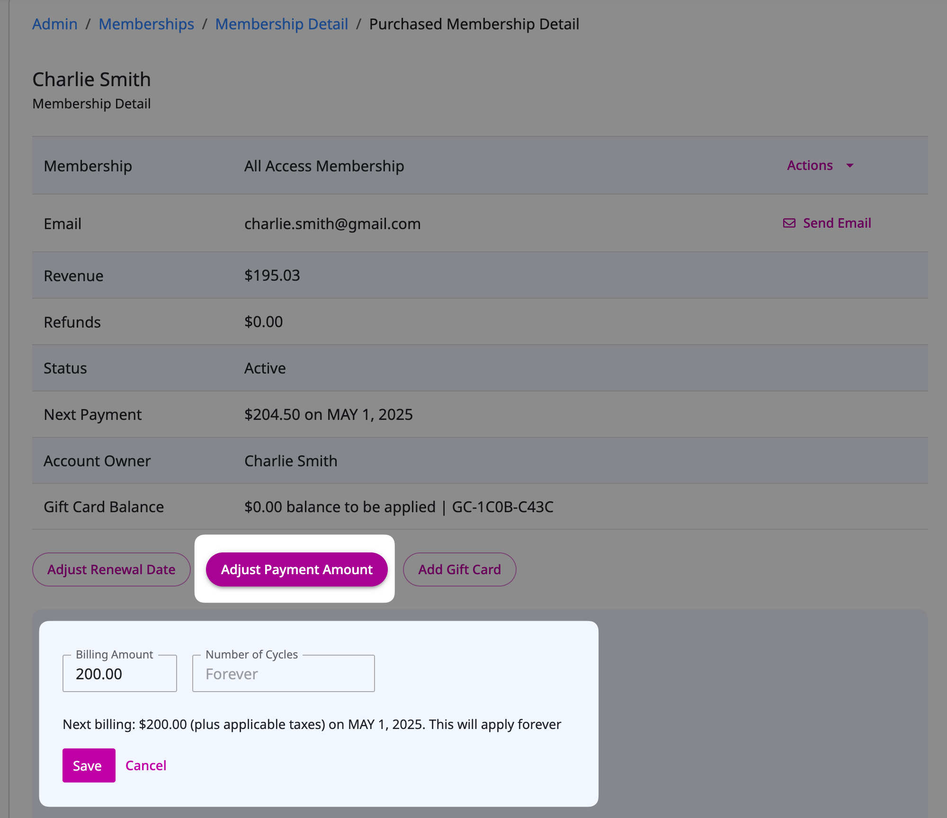The height and width of the screenshot is (818, 947).
Task: Open Memberships from the breadcrumb
Action: click(146, 24)
